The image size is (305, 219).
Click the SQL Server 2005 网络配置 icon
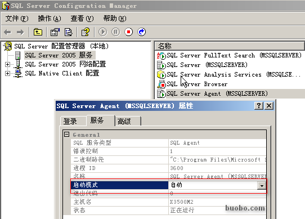pyautogui.click(x=18, y=64)
